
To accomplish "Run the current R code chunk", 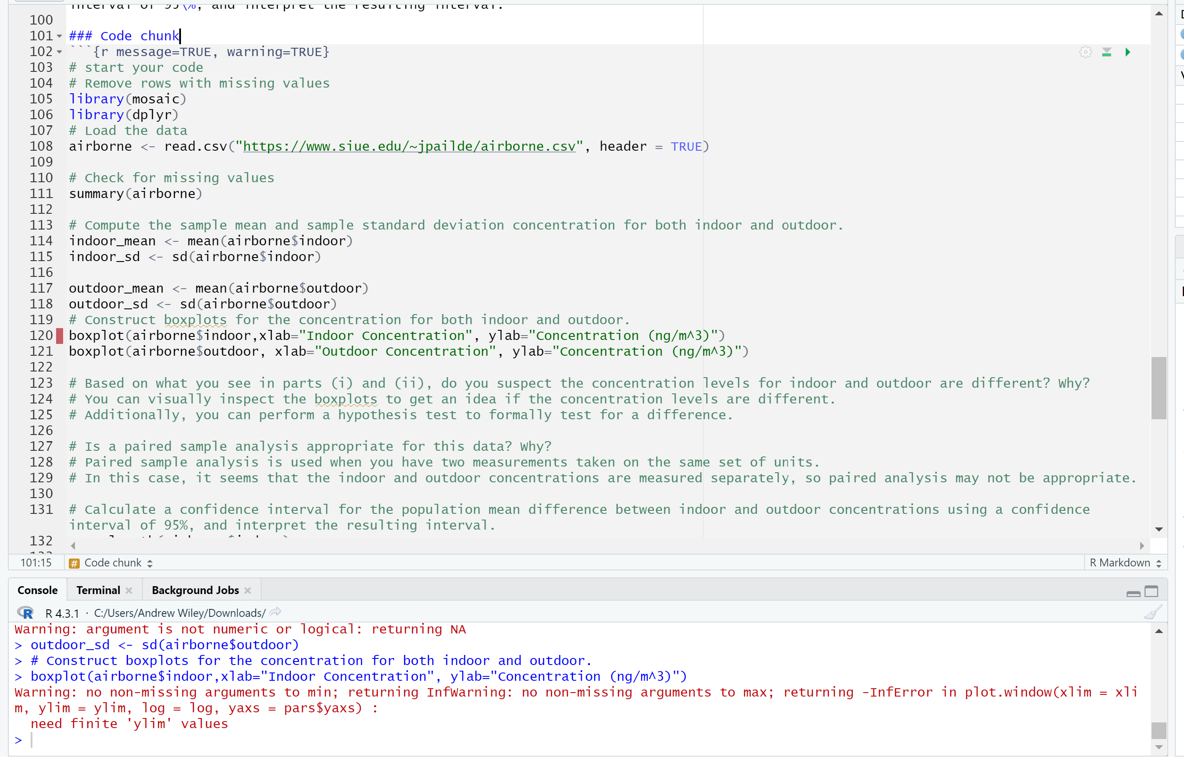I will tap(1127, 52).
